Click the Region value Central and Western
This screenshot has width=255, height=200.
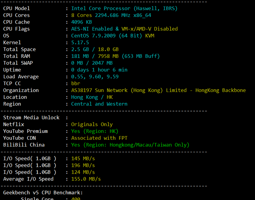pos(99,104)
